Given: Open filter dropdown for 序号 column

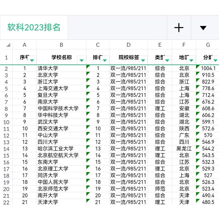Looking at the screenshot, I should 32,60.
